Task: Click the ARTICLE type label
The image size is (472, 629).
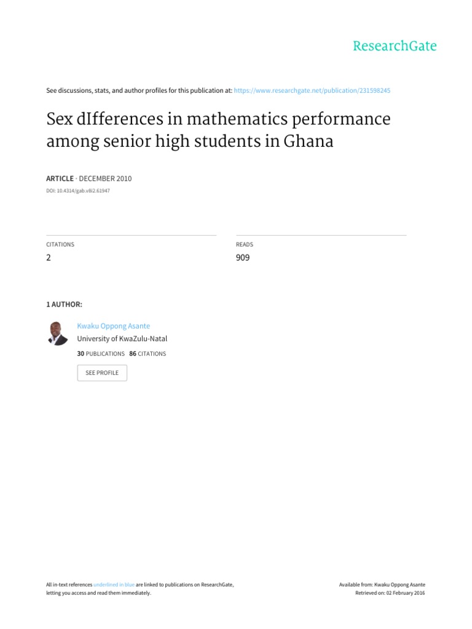Action: (60, 179)
